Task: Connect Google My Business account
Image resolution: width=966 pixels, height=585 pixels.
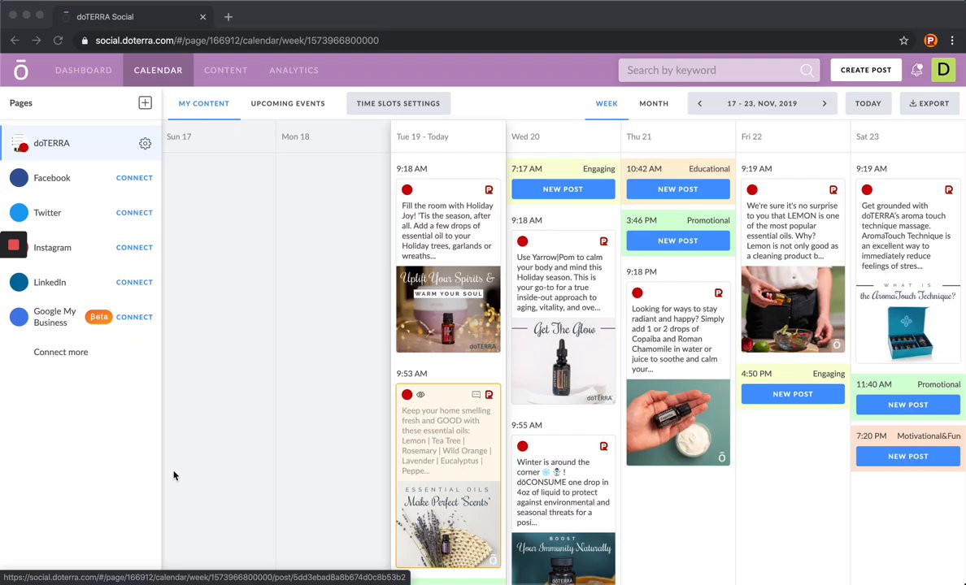Action: click(134, 317)
